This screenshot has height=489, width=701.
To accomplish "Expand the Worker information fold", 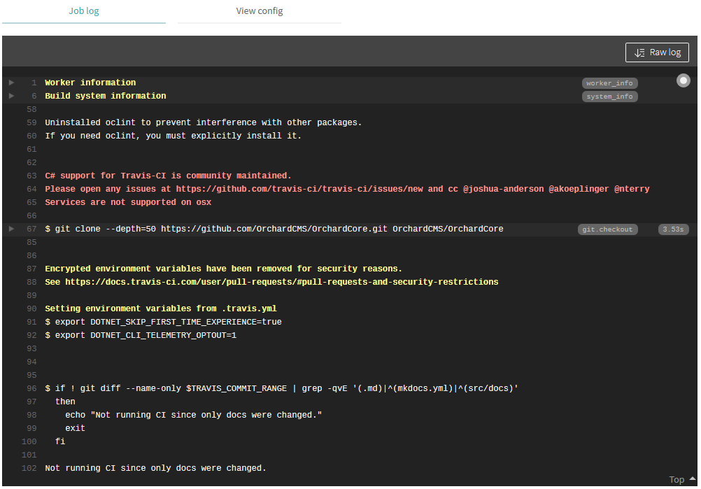I will [x=12, y=83].
